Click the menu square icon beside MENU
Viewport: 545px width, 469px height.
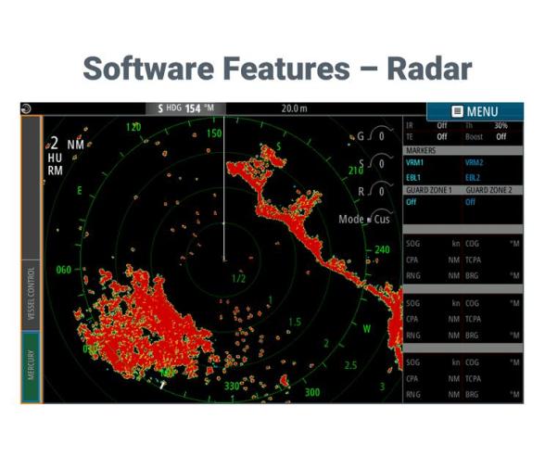pyautogui.click(x=457, y=111)
